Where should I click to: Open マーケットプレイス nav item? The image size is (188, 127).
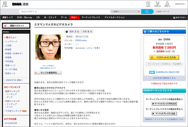tap(91, 18)
